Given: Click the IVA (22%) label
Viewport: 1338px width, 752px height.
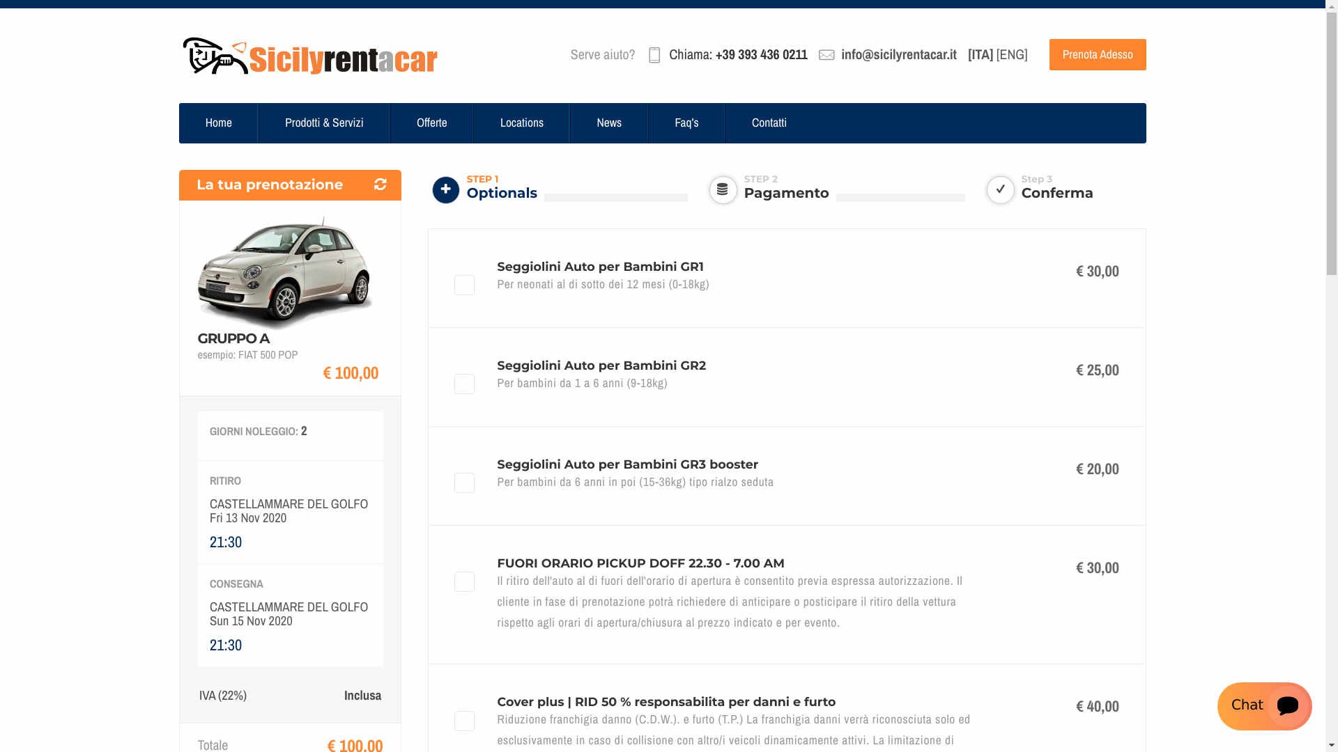Looking at the screenshot, I should [x=223, y=695].
